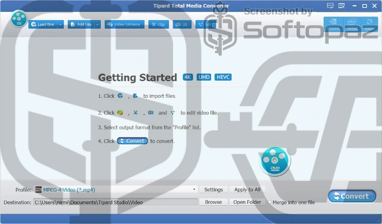
Task: Click the add file icon in step 1
Action: [x=135, y=96]
